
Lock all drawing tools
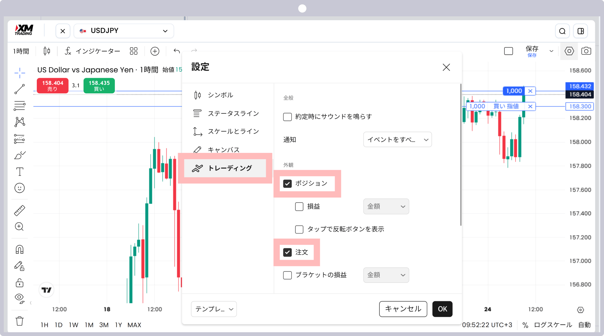[x=20, y=283]
